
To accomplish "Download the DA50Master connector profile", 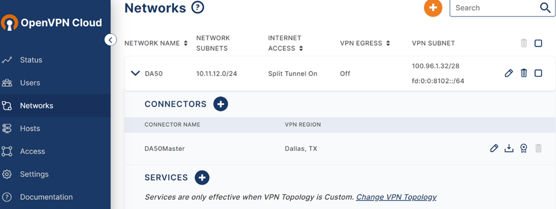I will pyautogui.click(x=509, y=148).
